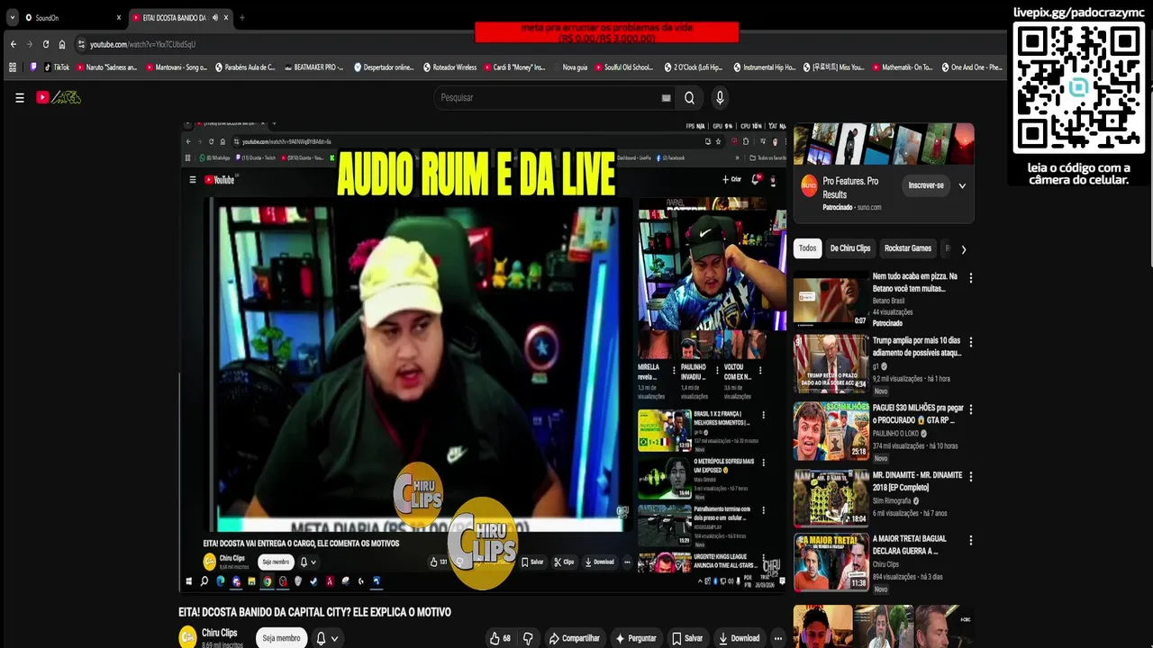
Task: Click the Seja membro button below the video
Action: (281, 638)
